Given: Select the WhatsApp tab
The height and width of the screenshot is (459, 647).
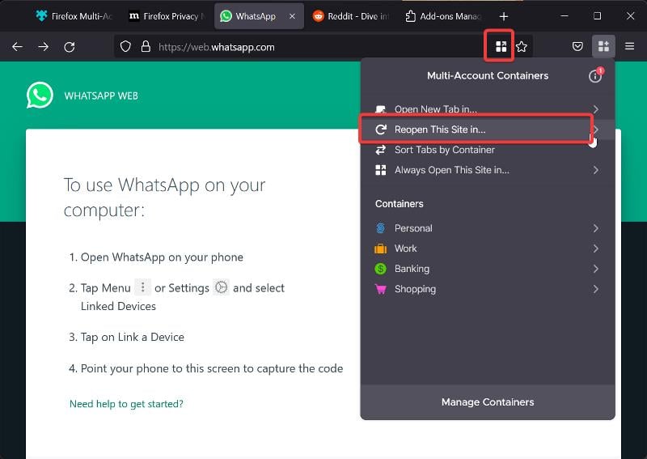Looking at the screenshot, I should click(259, 16).
